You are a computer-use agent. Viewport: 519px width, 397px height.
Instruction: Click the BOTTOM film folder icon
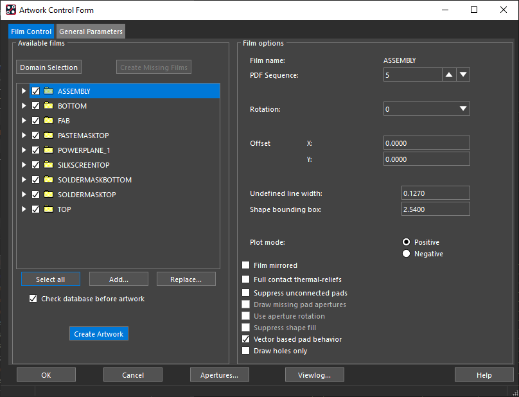(x=49, y=105)
